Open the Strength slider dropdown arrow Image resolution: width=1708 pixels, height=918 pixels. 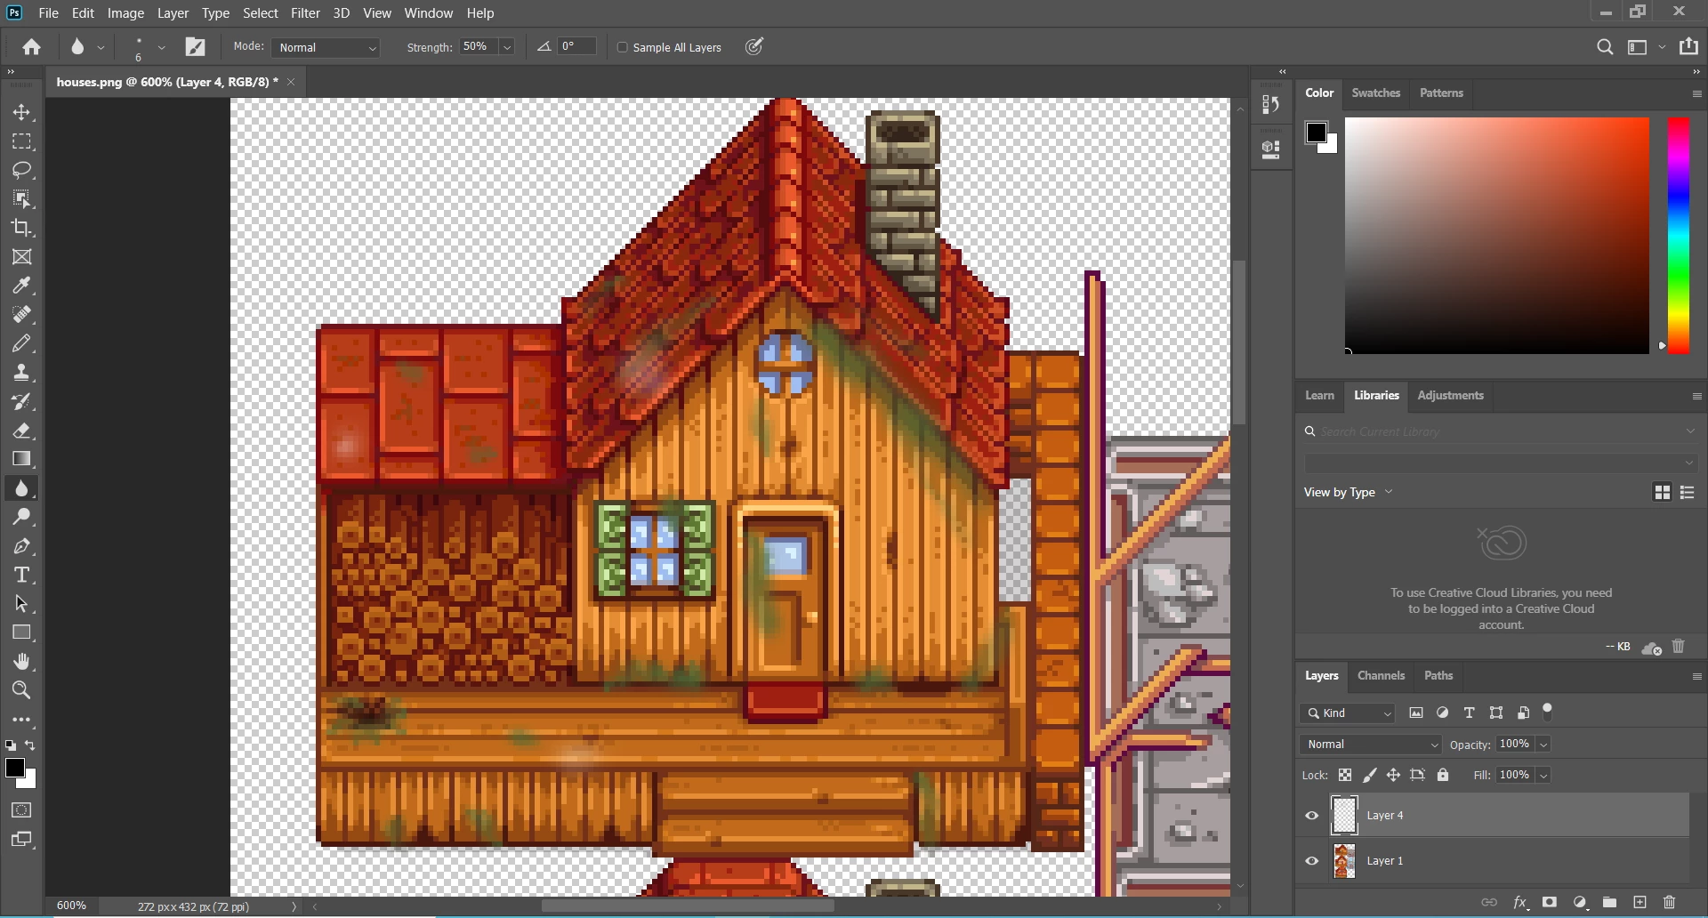[507, 47]
